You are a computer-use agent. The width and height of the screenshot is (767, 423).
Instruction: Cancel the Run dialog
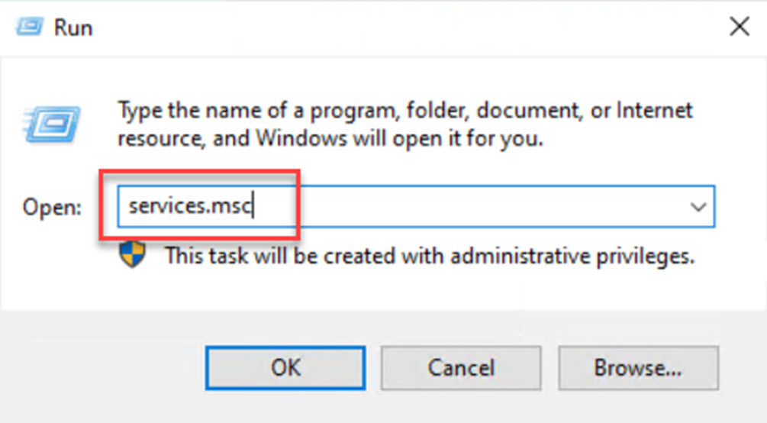(x=461, y=367)
